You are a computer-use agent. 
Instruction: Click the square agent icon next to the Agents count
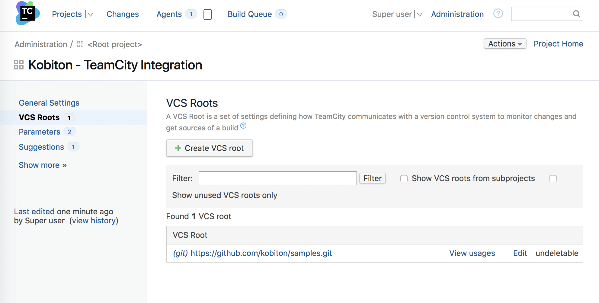208,14
